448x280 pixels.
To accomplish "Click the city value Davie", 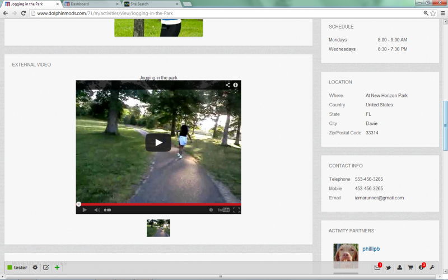I will pos(371,123).
